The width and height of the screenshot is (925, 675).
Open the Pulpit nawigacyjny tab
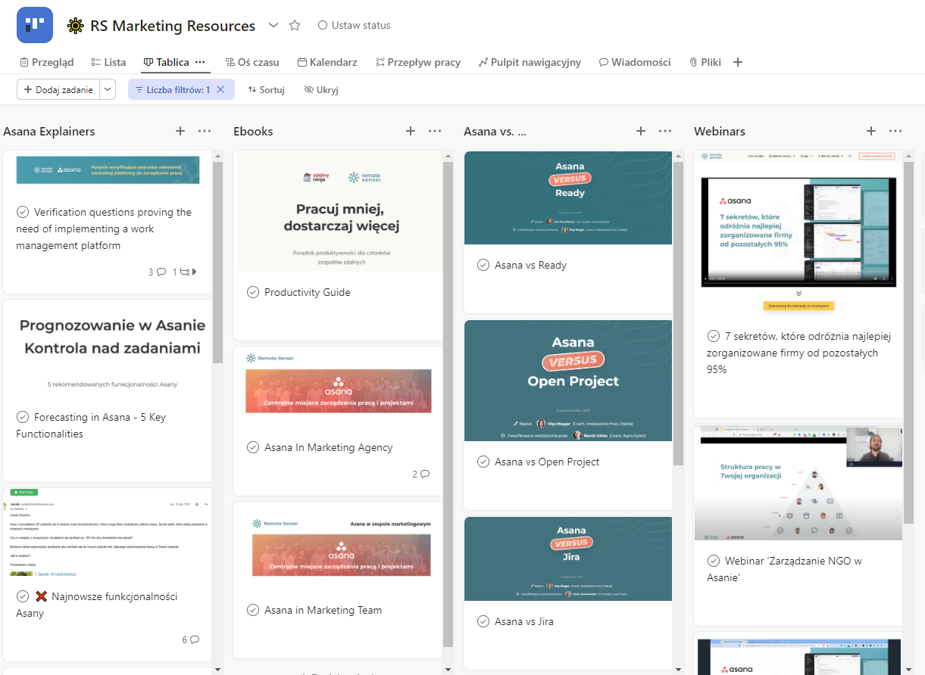[530, 62]
